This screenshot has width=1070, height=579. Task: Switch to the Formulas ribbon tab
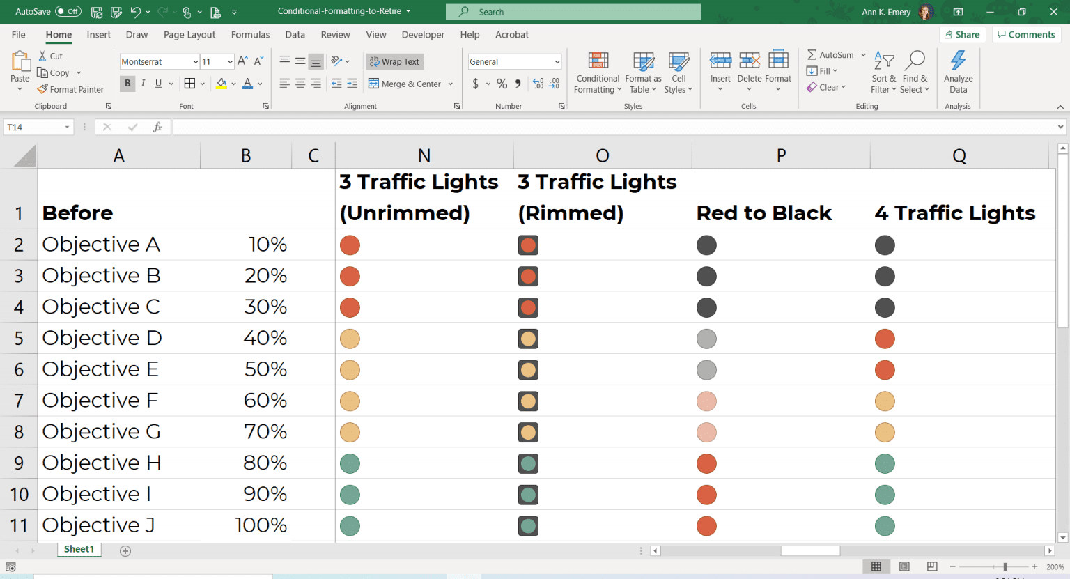coord(250,34)
